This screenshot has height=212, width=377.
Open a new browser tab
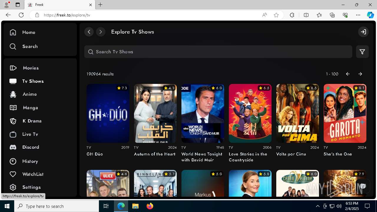(x=100, y=5)
